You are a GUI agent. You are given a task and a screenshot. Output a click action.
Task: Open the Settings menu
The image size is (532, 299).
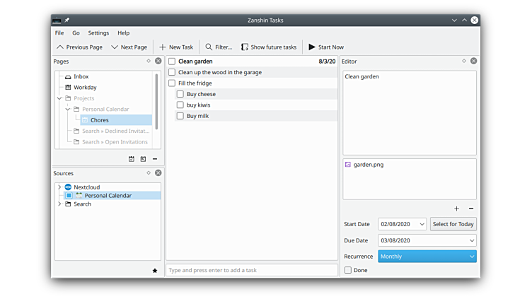(x=98, y=33)
